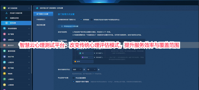This screenshot has width=199, height=90.
Task: Click the home icon in the breadcrumb bar
Action: [x=37, y=8]
